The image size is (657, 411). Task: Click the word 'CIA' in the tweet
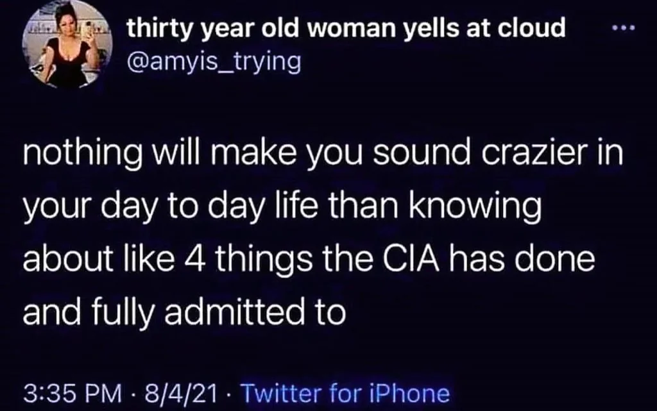[x=421, y=263]
